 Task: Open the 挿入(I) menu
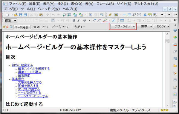tap(62, 4)
